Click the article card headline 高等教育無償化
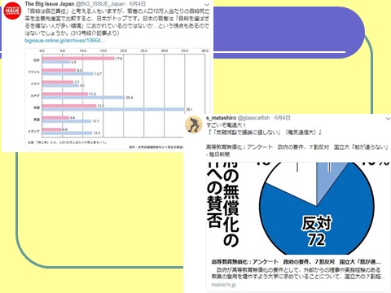Viewport: 391px width, 293px height. pyautogui.click(x=297, y=262)
